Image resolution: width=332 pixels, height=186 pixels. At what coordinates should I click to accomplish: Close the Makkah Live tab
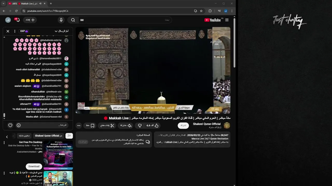45,4
